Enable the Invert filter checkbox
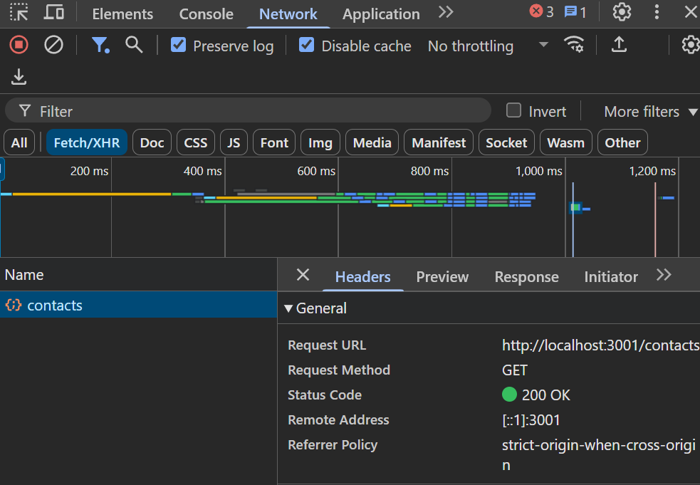 (513, 110)
